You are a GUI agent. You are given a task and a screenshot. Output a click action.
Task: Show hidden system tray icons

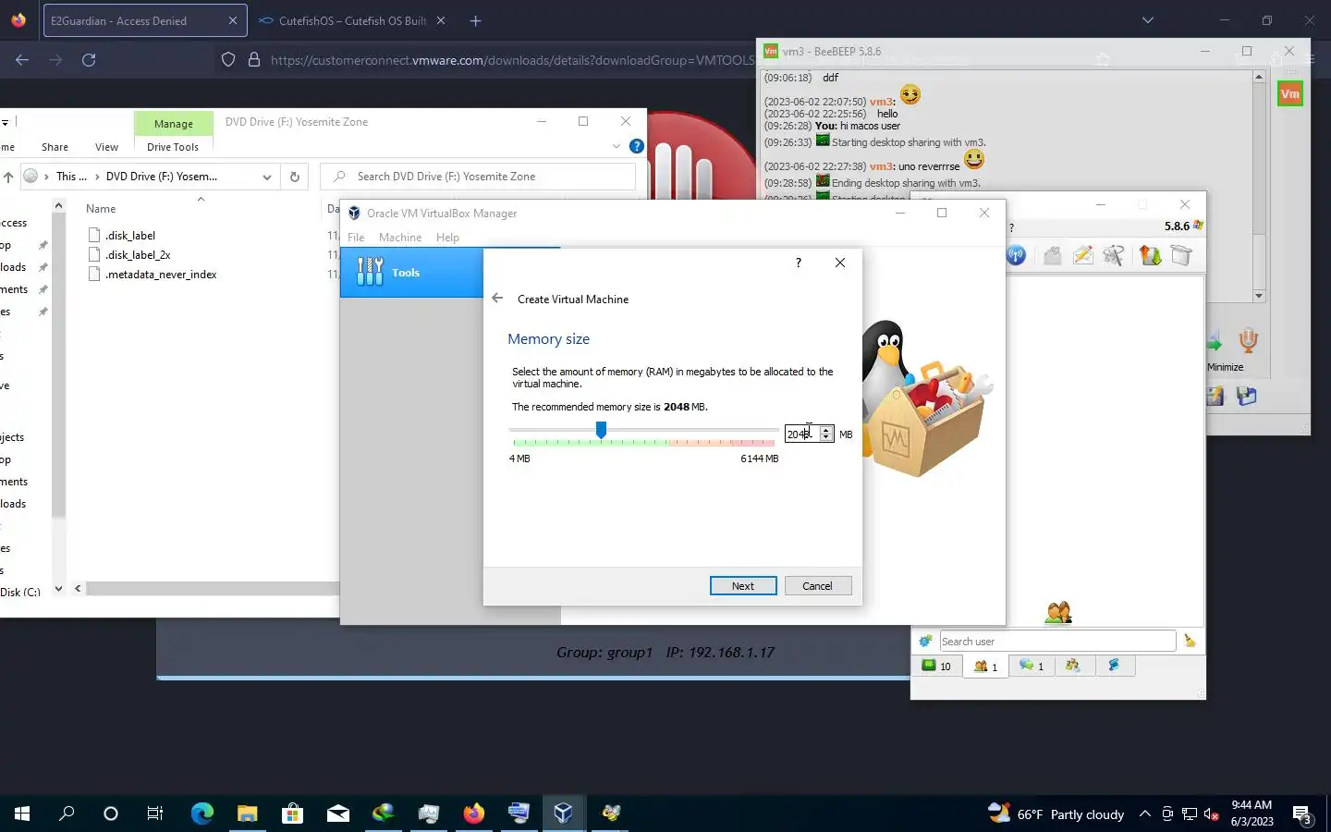(x=1144, y=814)
